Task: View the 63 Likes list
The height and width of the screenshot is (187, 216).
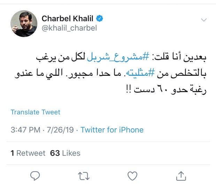Action: pos(65,153)
